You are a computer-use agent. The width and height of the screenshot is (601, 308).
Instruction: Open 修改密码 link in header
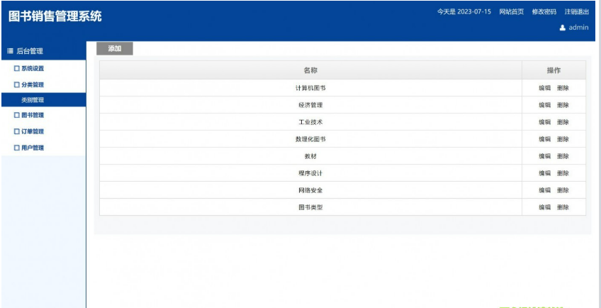pos(544,11)
